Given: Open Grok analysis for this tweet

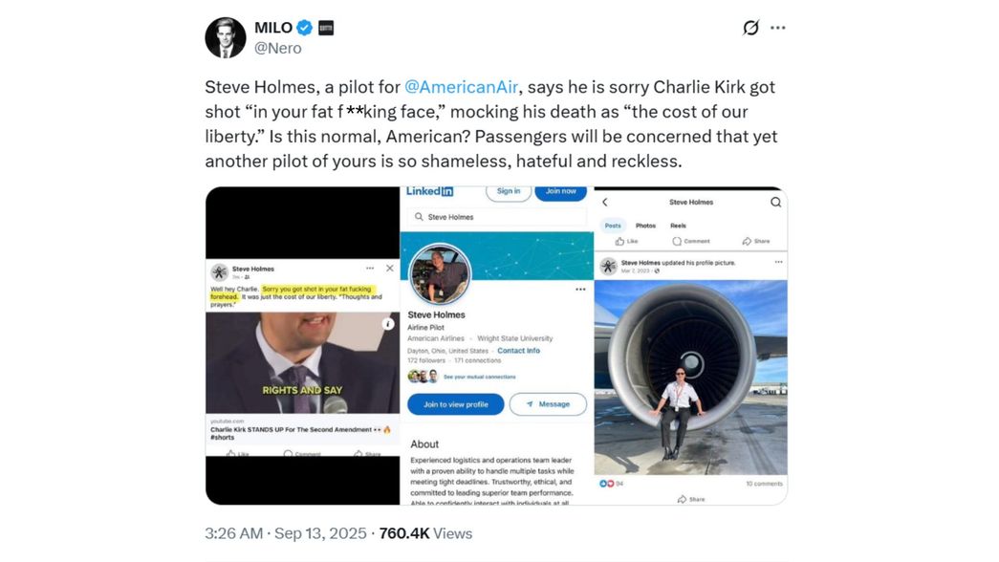Looking at the screenshot, I should (749, 27).
